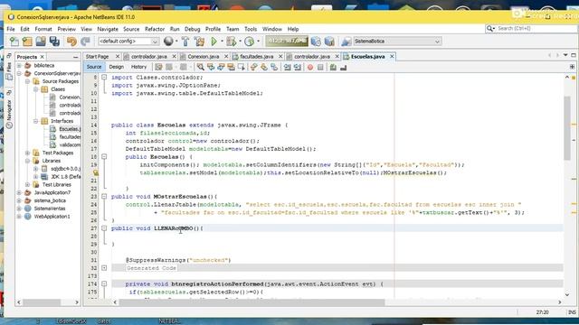
Task: Switch to the Start Page tab
Action: pyautogui.click(x=97, y=57)
